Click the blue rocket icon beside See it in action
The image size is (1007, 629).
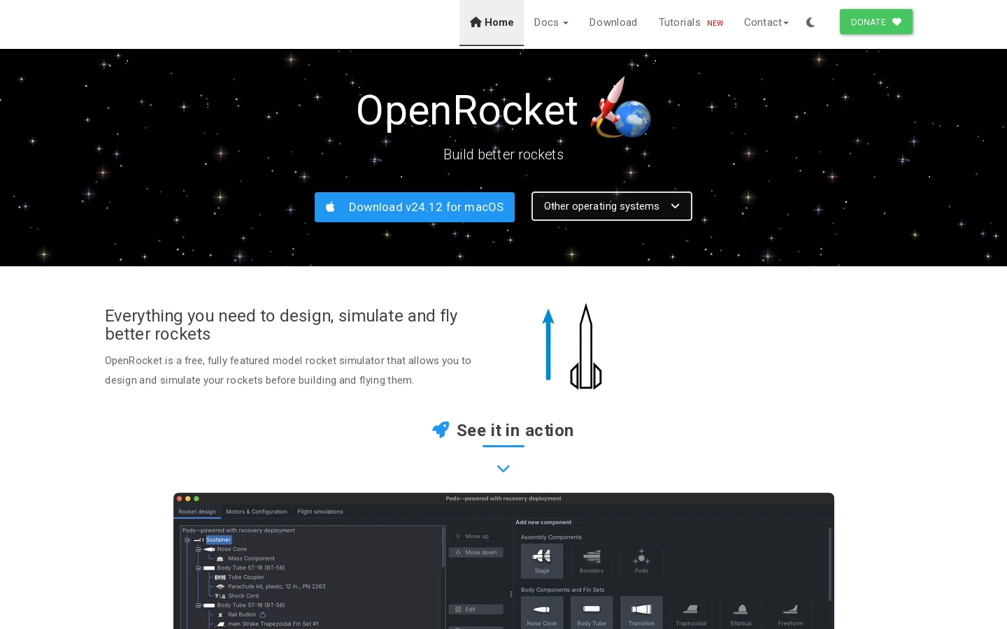coord(441,430)
